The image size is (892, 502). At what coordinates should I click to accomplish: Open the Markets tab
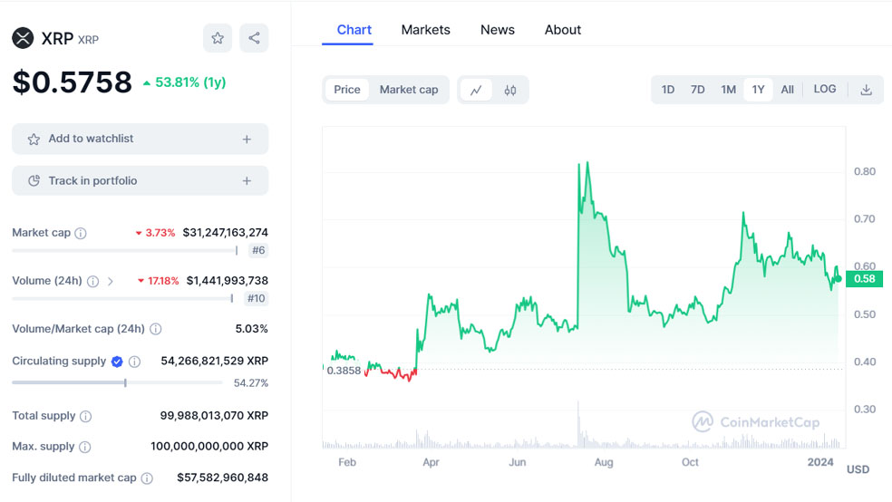coord(425,30)
